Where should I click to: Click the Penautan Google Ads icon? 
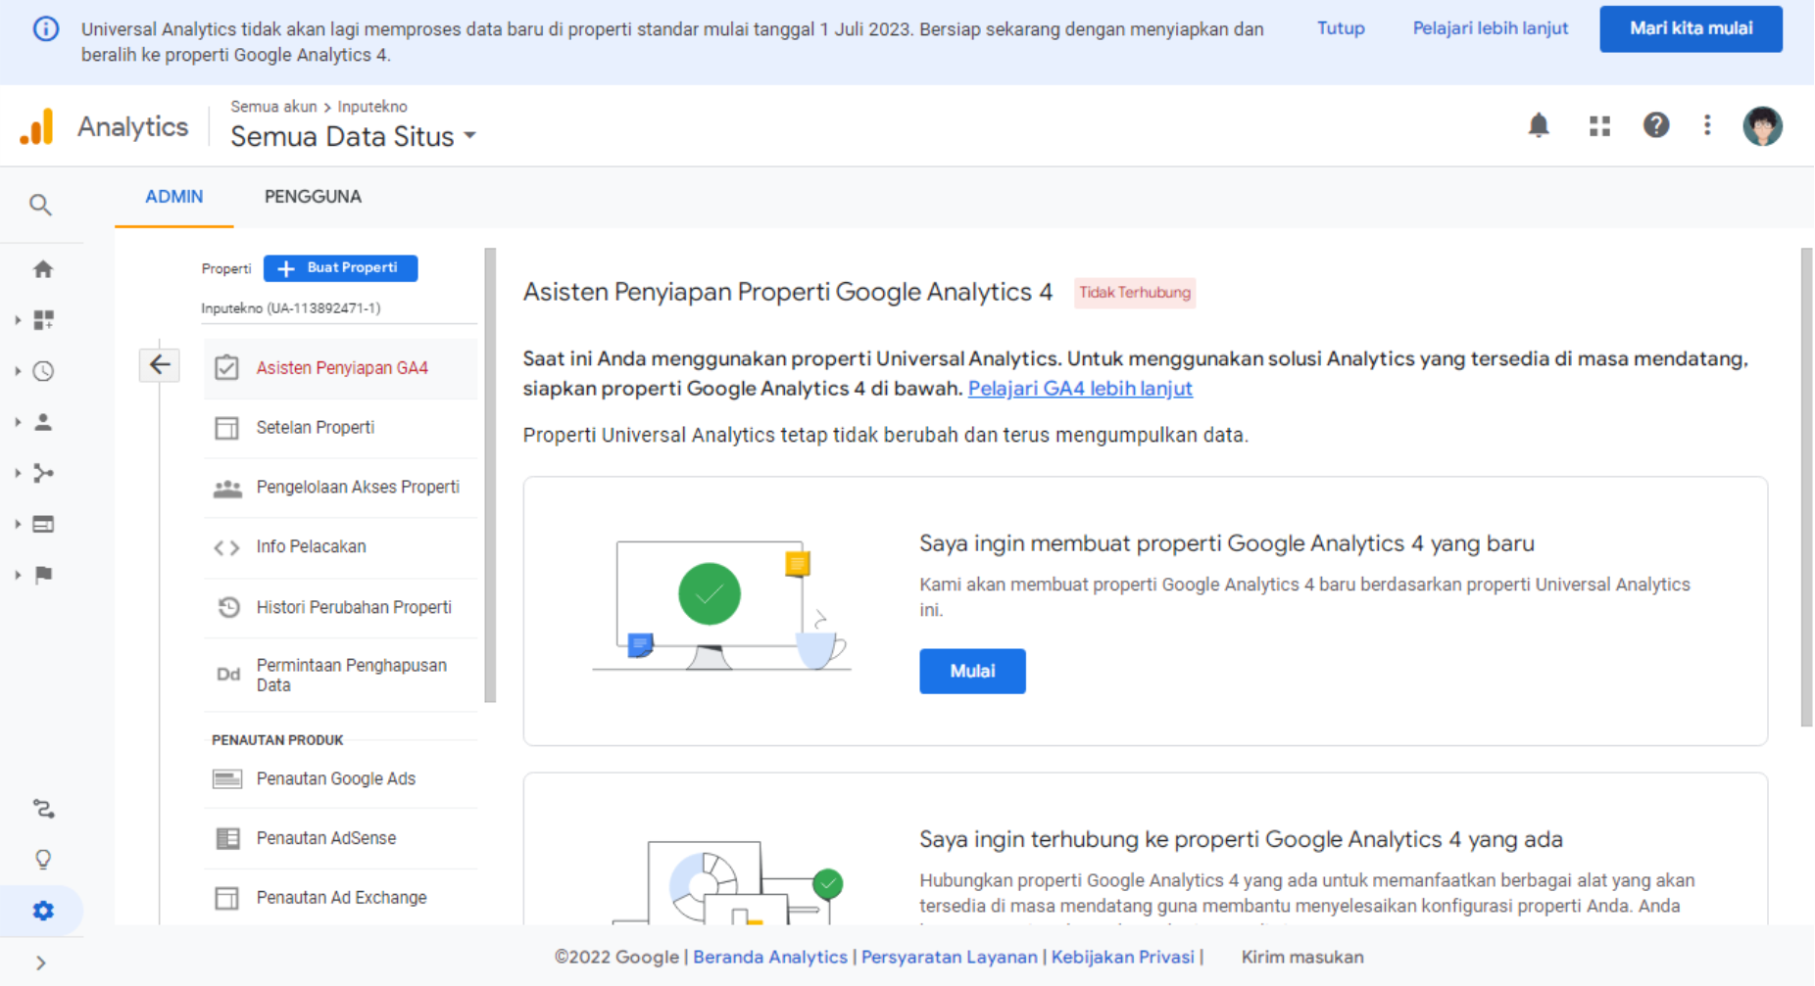coord(227,779)
